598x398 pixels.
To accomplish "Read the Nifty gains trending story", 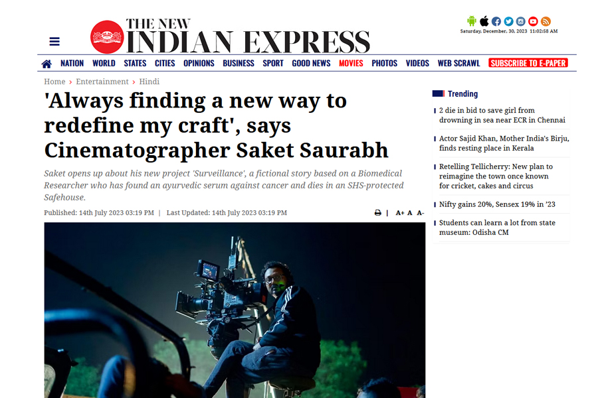I will point(497,204).
